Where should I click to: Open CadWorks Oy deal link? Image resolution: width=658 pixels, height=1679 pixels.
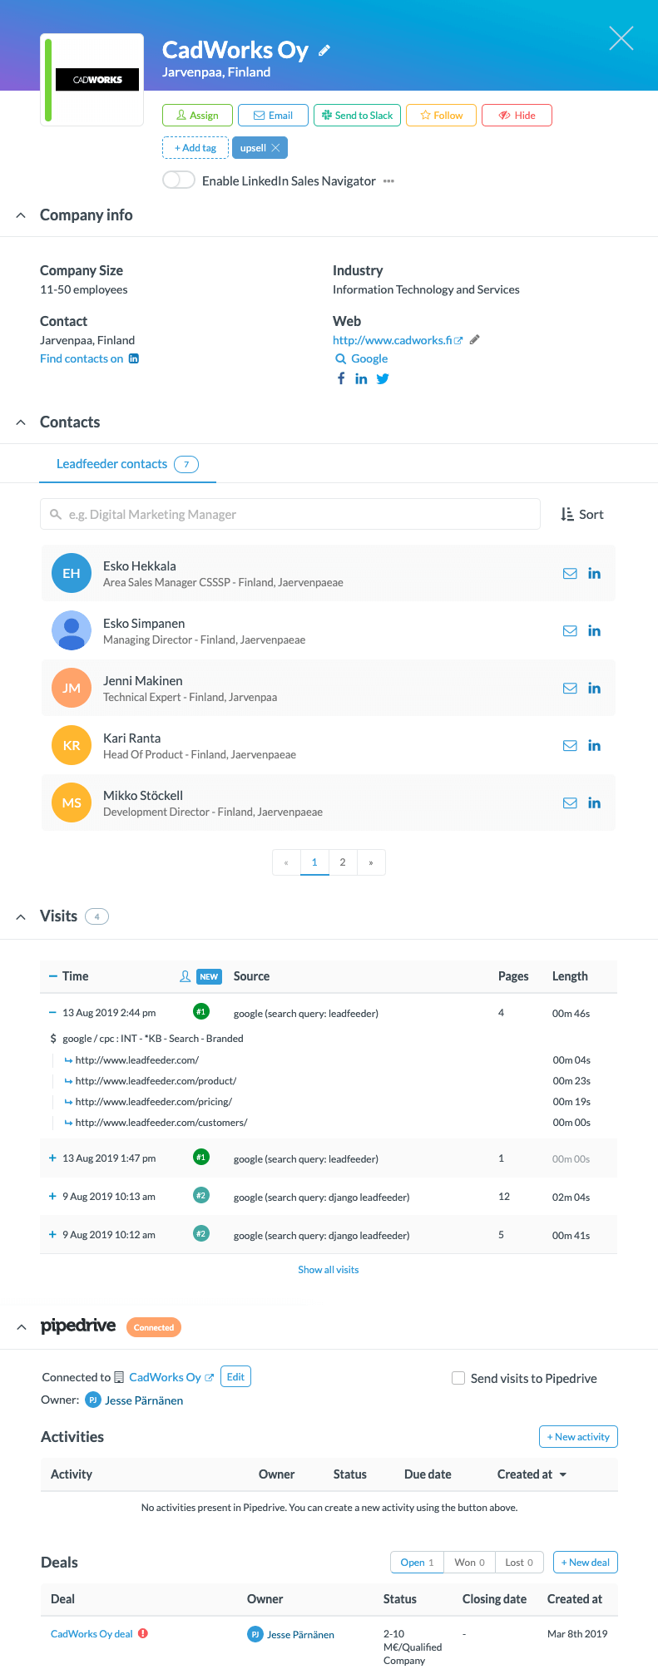coord(92,1633)
